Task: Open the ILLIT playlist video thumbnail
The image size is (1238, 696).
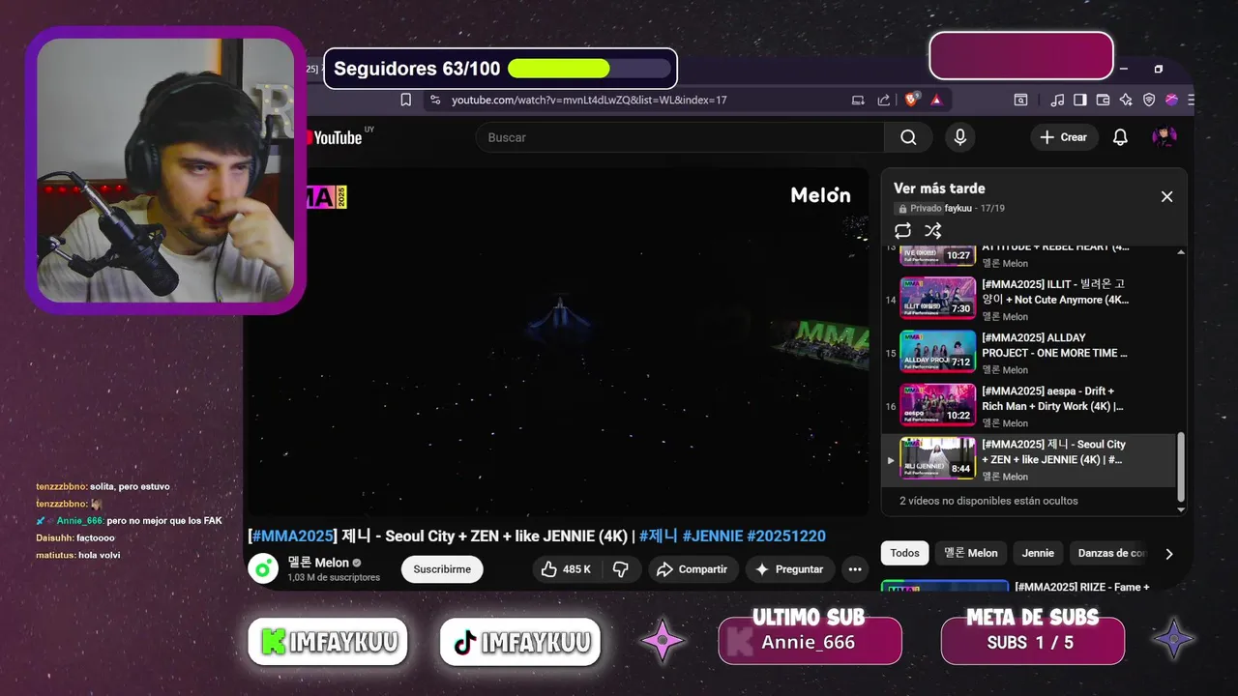Action: click(x=937, y=298)
